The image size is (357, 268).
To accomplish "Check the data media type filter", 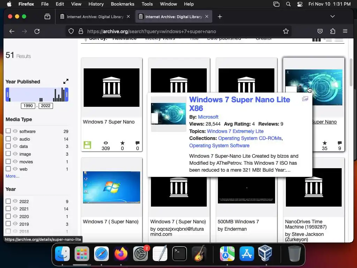I will tap(8, 146).
